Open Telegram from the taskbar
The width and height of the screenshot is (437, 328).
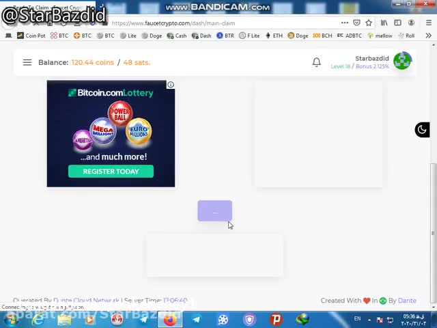pos(197,319)
